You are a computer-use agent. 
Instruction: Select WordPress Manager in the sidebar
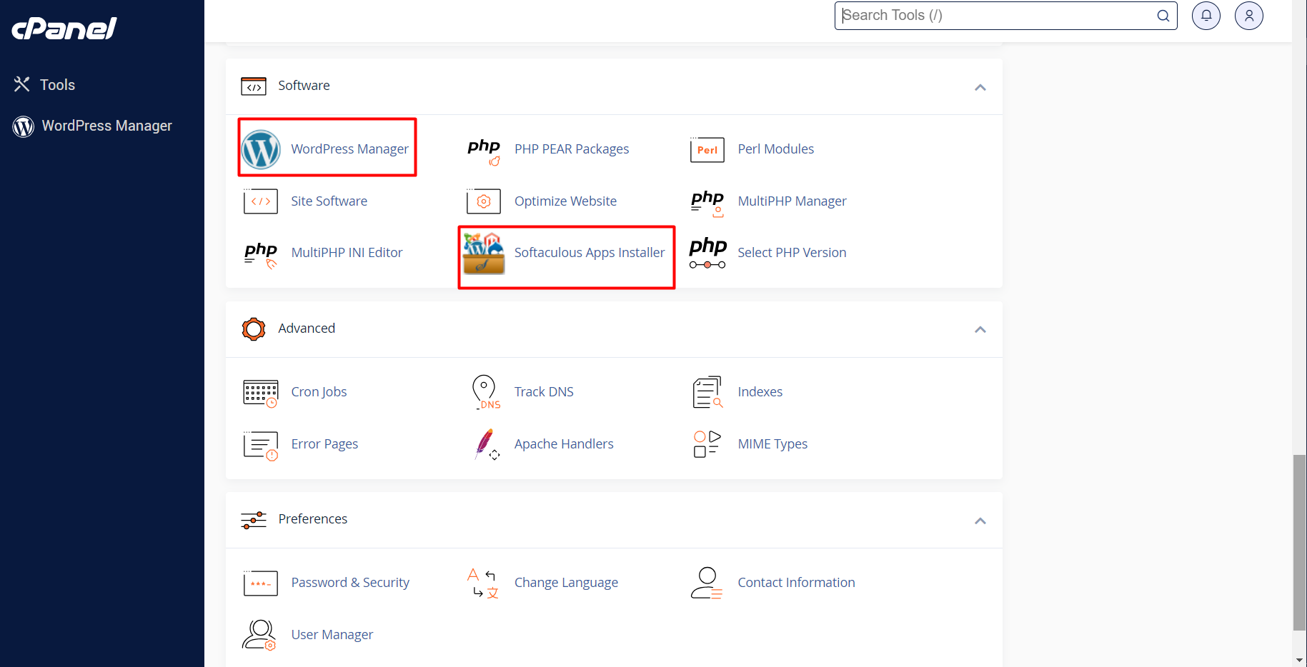93,126
